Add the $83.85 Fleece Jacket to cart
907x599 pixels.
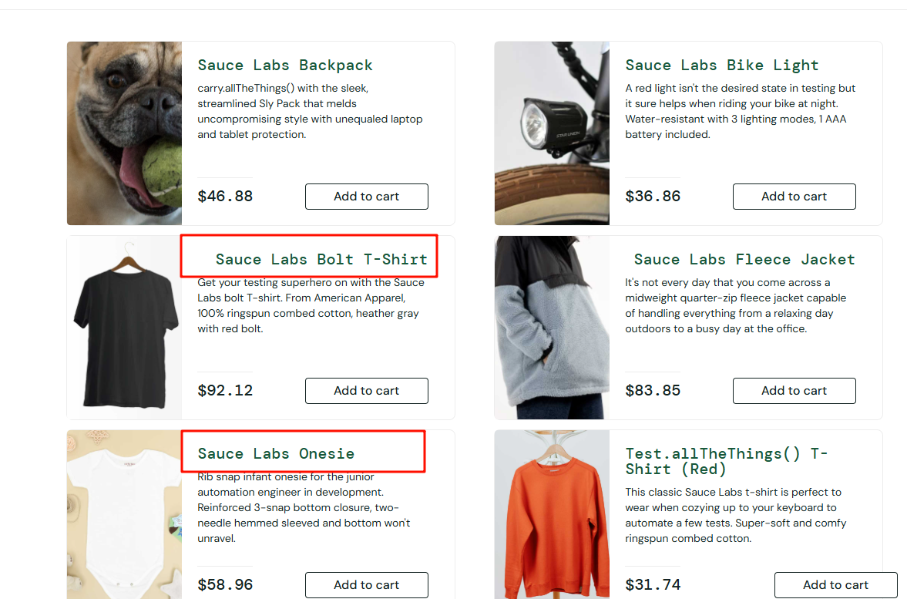coord(794,391)
